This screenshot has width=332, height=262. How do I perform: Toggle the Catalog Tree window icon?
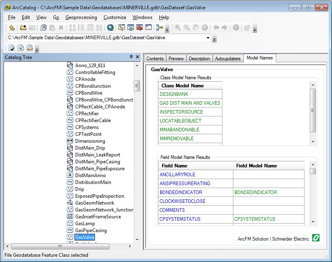pos(122,27)
